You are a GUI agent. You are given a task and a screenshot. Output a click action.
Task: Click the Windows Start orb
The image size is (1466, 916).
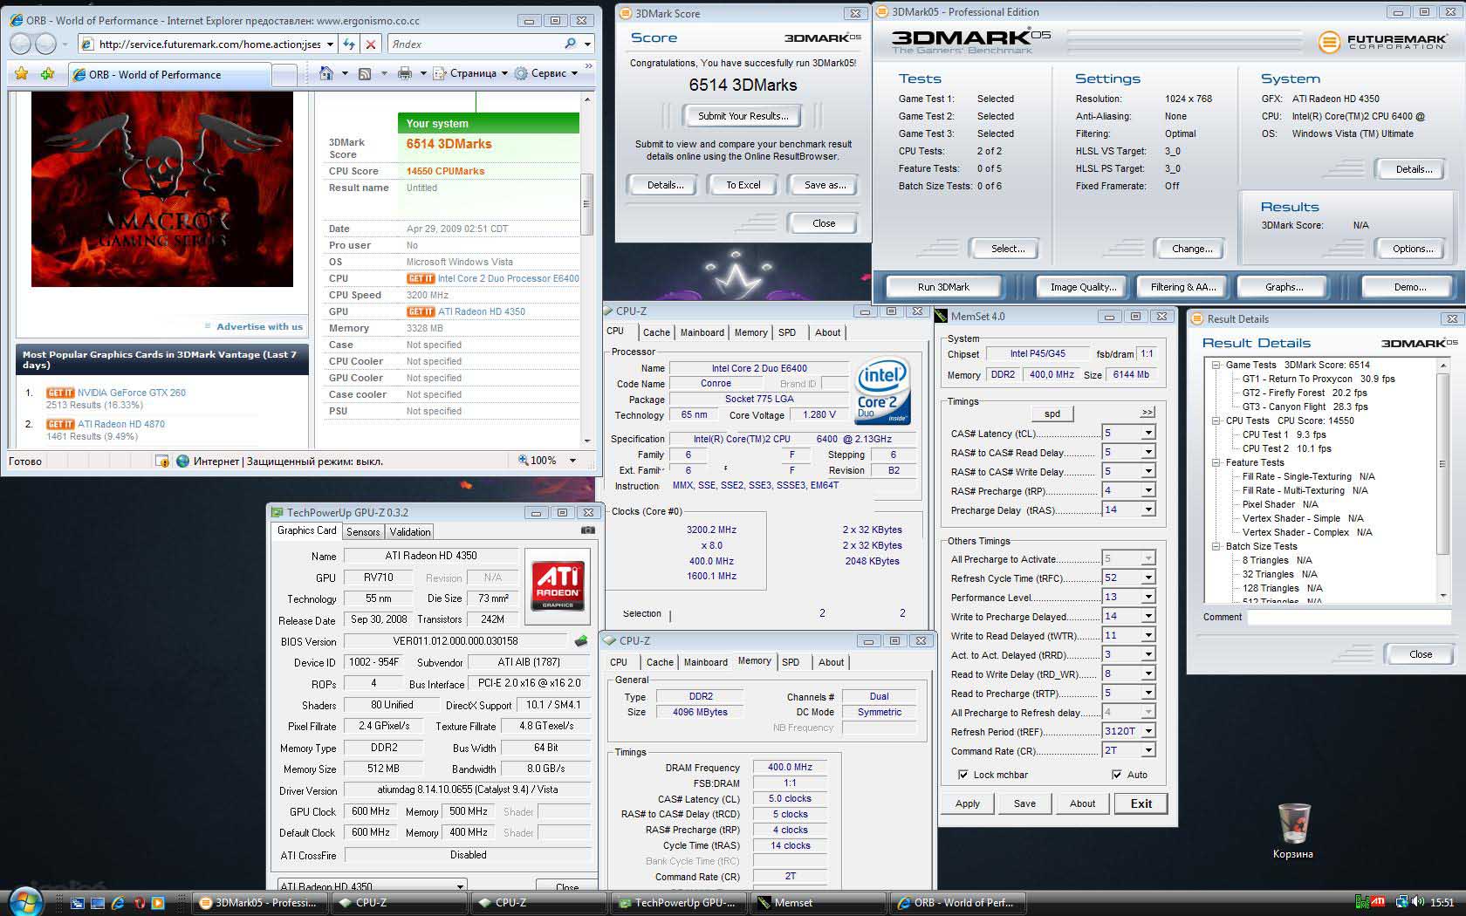pos(26,901)
